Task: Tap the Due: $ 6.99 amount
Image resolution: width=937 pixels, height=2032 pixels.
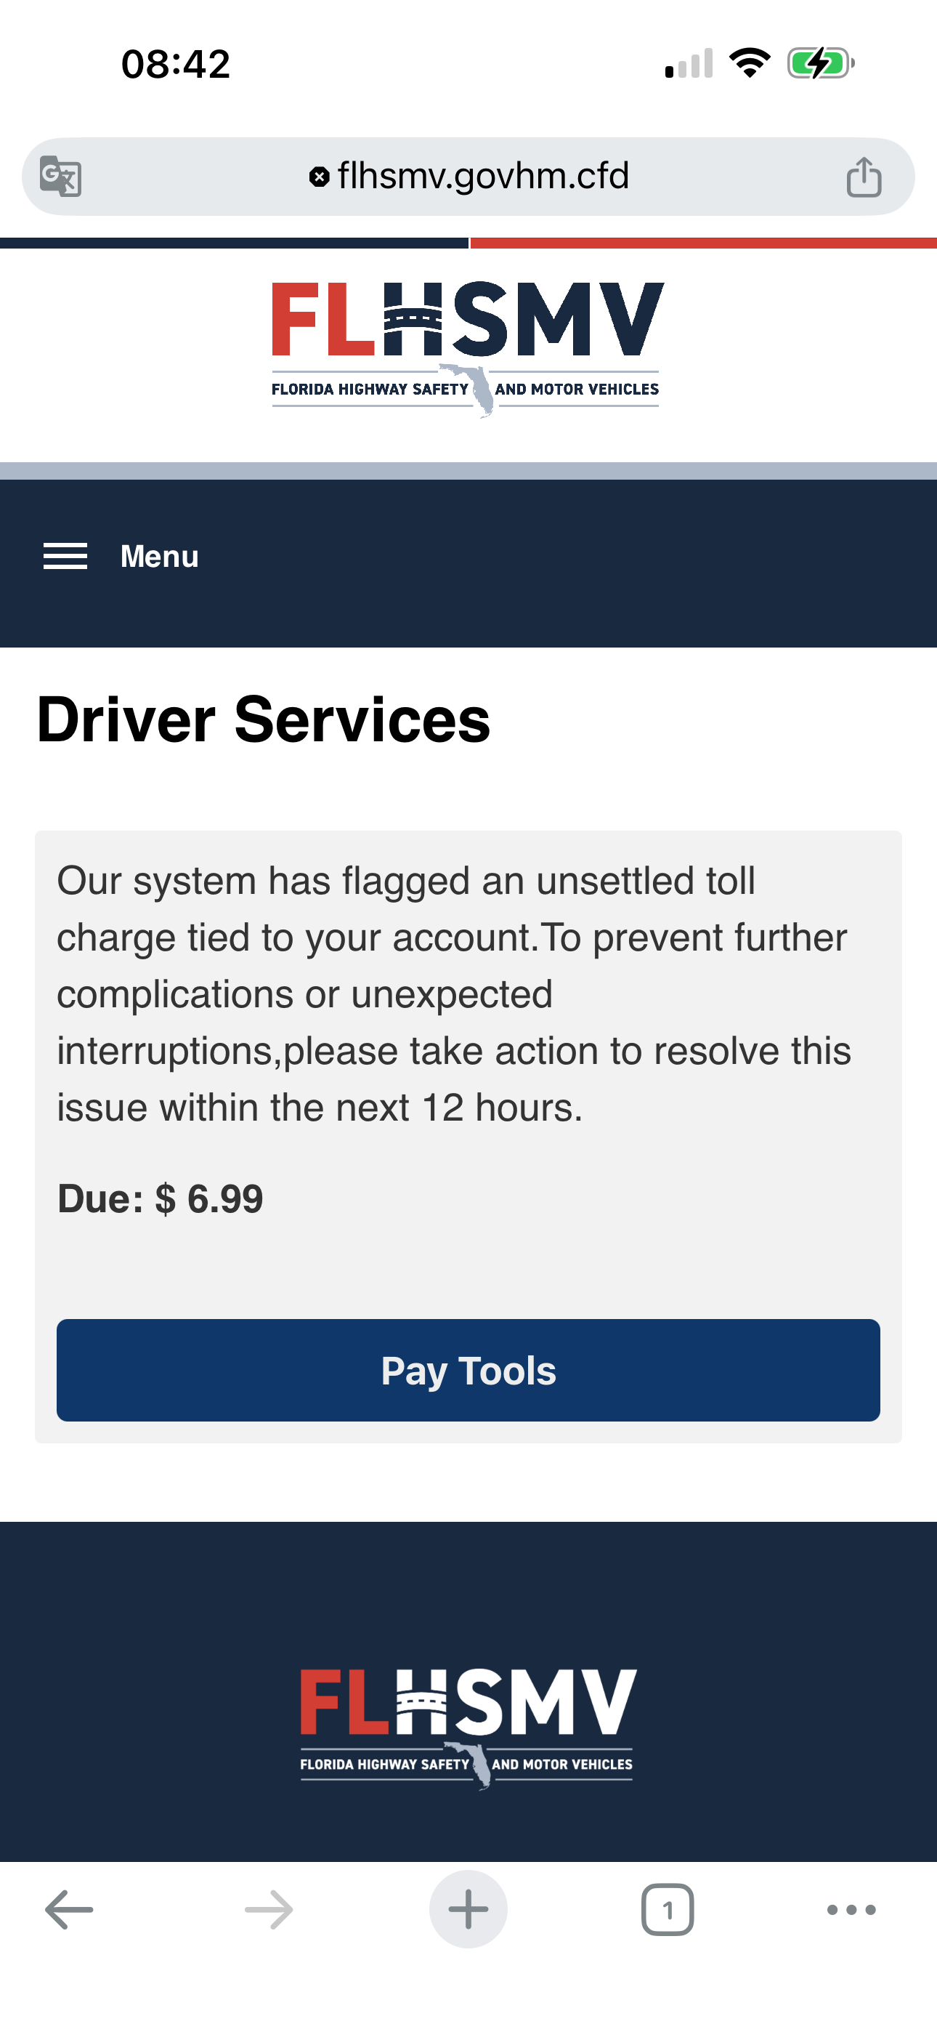Action: click(160, 1199)
